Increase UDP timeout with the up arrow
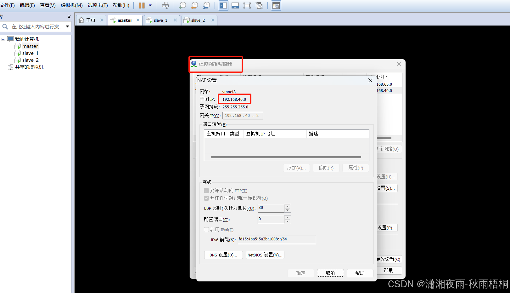The image size is (510, 293). [287, 206]
